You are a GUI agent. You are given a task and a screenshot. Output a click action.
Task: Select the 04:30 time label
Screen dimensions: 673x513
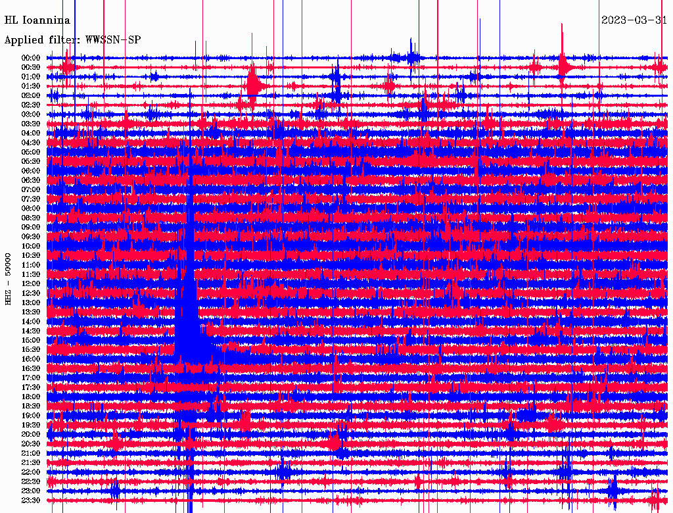(31, 143)
